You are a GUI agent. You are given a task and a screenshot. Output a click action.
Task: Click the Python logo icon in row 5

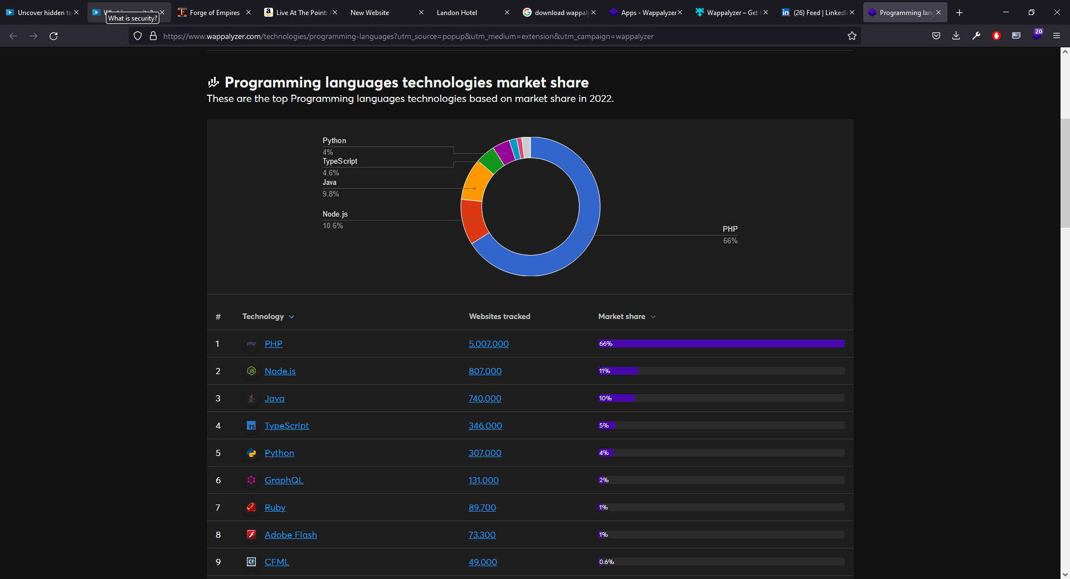coord(251,453)
